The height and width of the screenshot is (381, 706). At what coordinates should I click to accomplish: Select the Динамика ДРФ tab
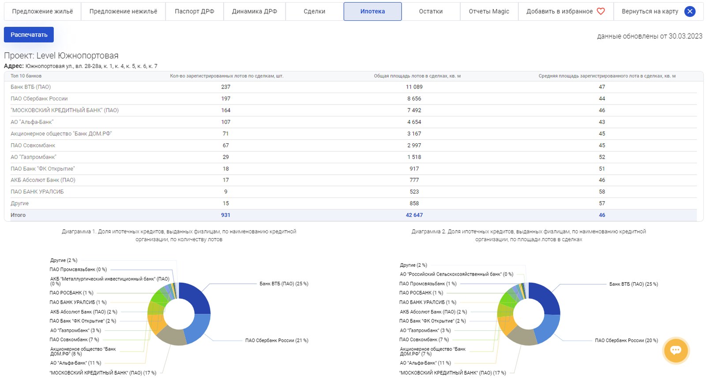click(254, 11)
